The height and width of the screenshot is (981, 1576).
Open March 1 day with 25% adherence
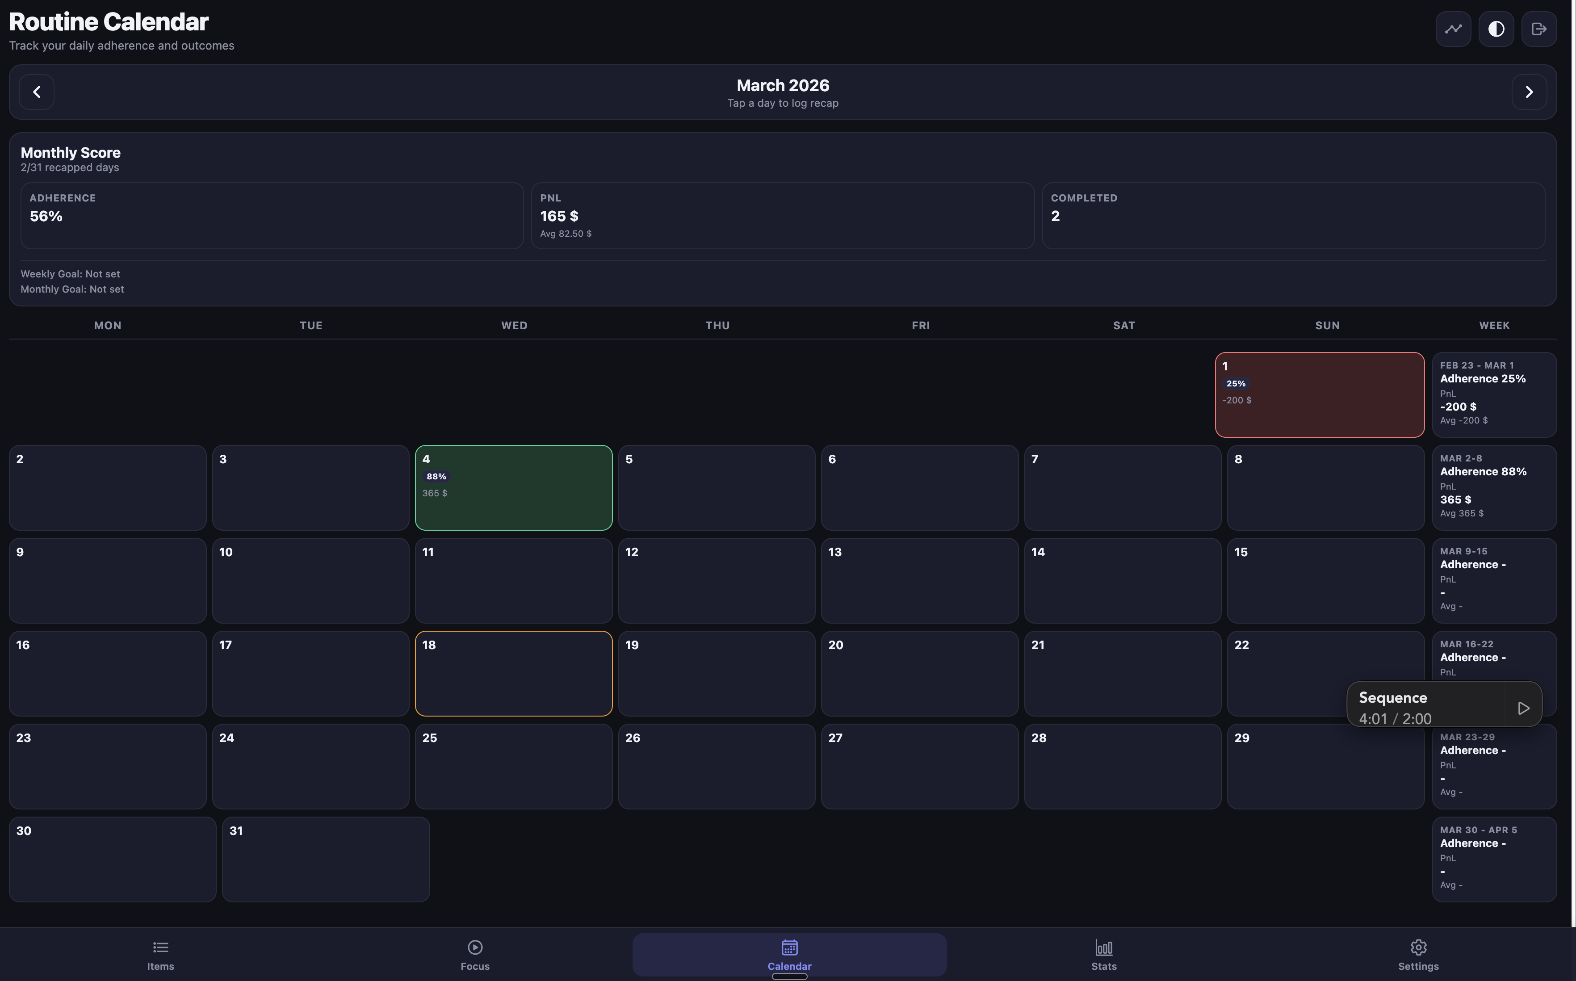[x=1319, y=394]
